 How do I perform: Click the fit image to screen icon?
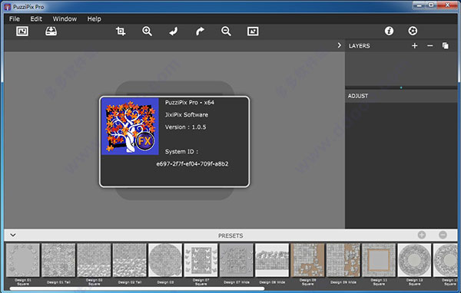[x=253, y=31]
